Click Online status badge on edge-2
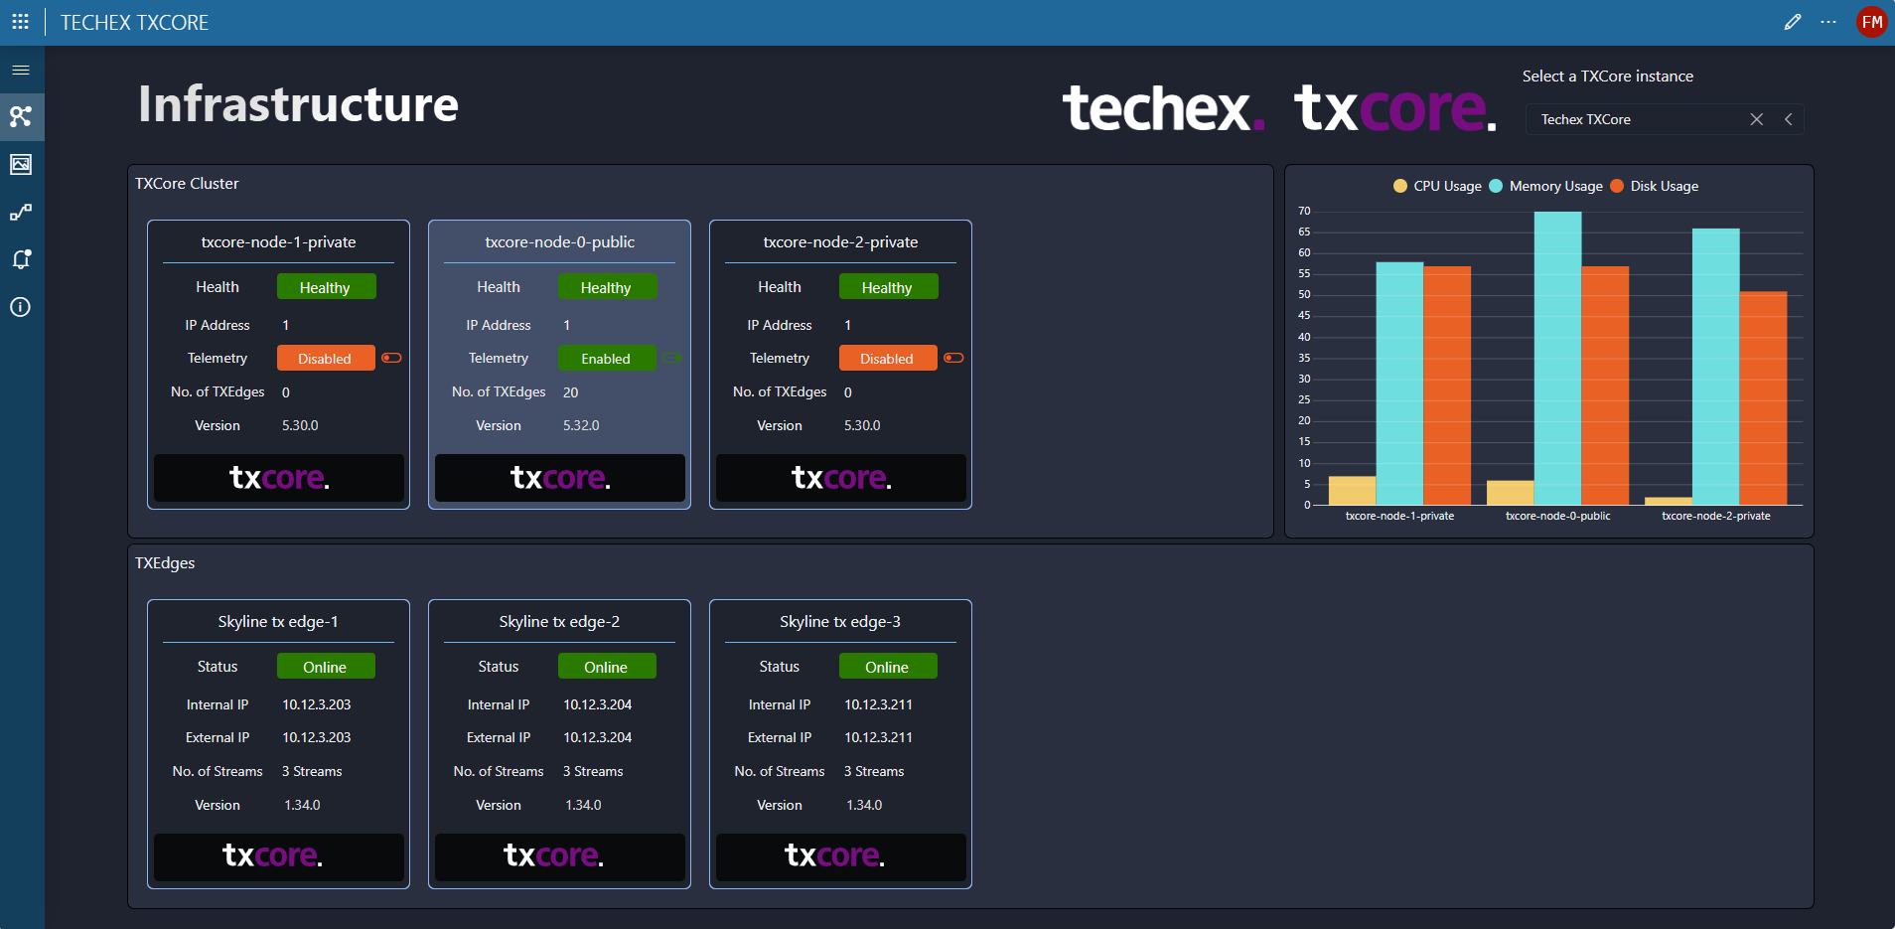The width and height of the screenshot is (1895, 929). (607, 667)
